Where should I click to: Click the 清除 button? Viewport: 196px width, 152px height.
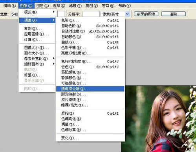pos(174,14)
